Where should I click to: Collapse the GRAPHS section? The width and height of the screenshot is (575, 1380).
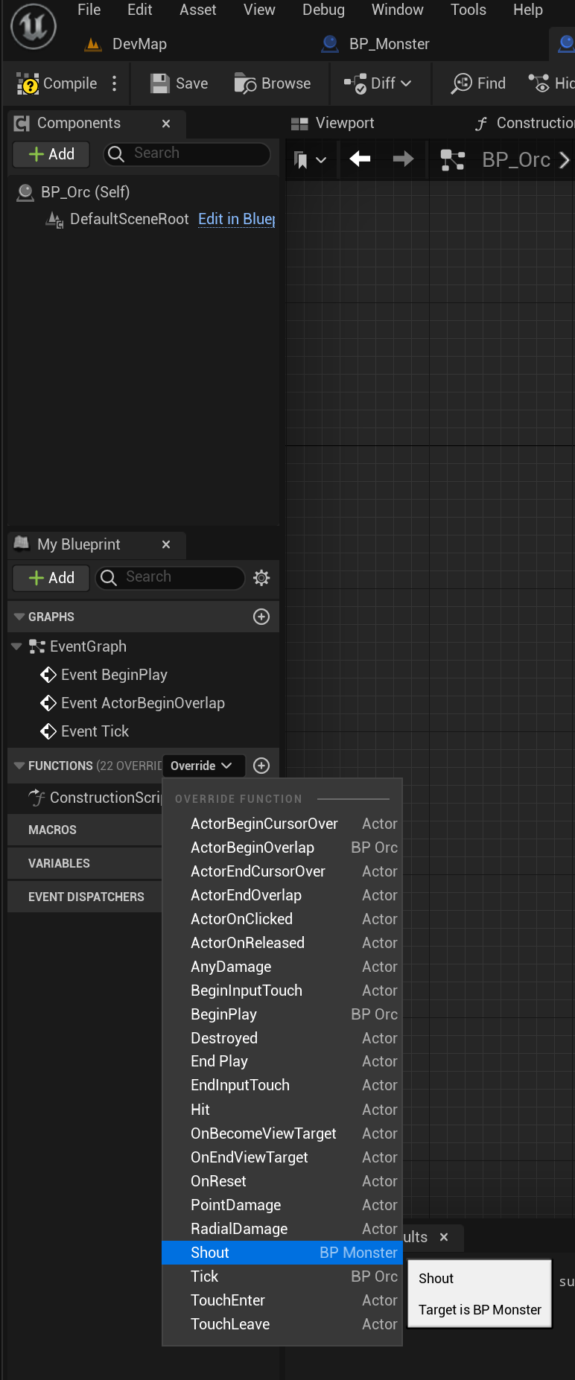[x=19, y=617]
